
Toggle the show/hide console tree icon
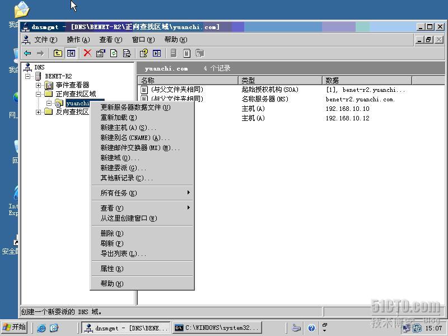[71, 53]
